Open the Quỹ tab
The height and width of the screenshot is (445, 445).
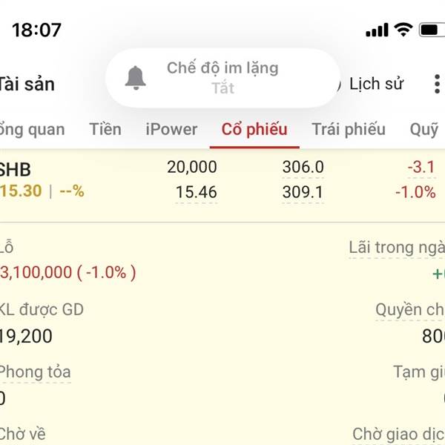tap(424, 129)
